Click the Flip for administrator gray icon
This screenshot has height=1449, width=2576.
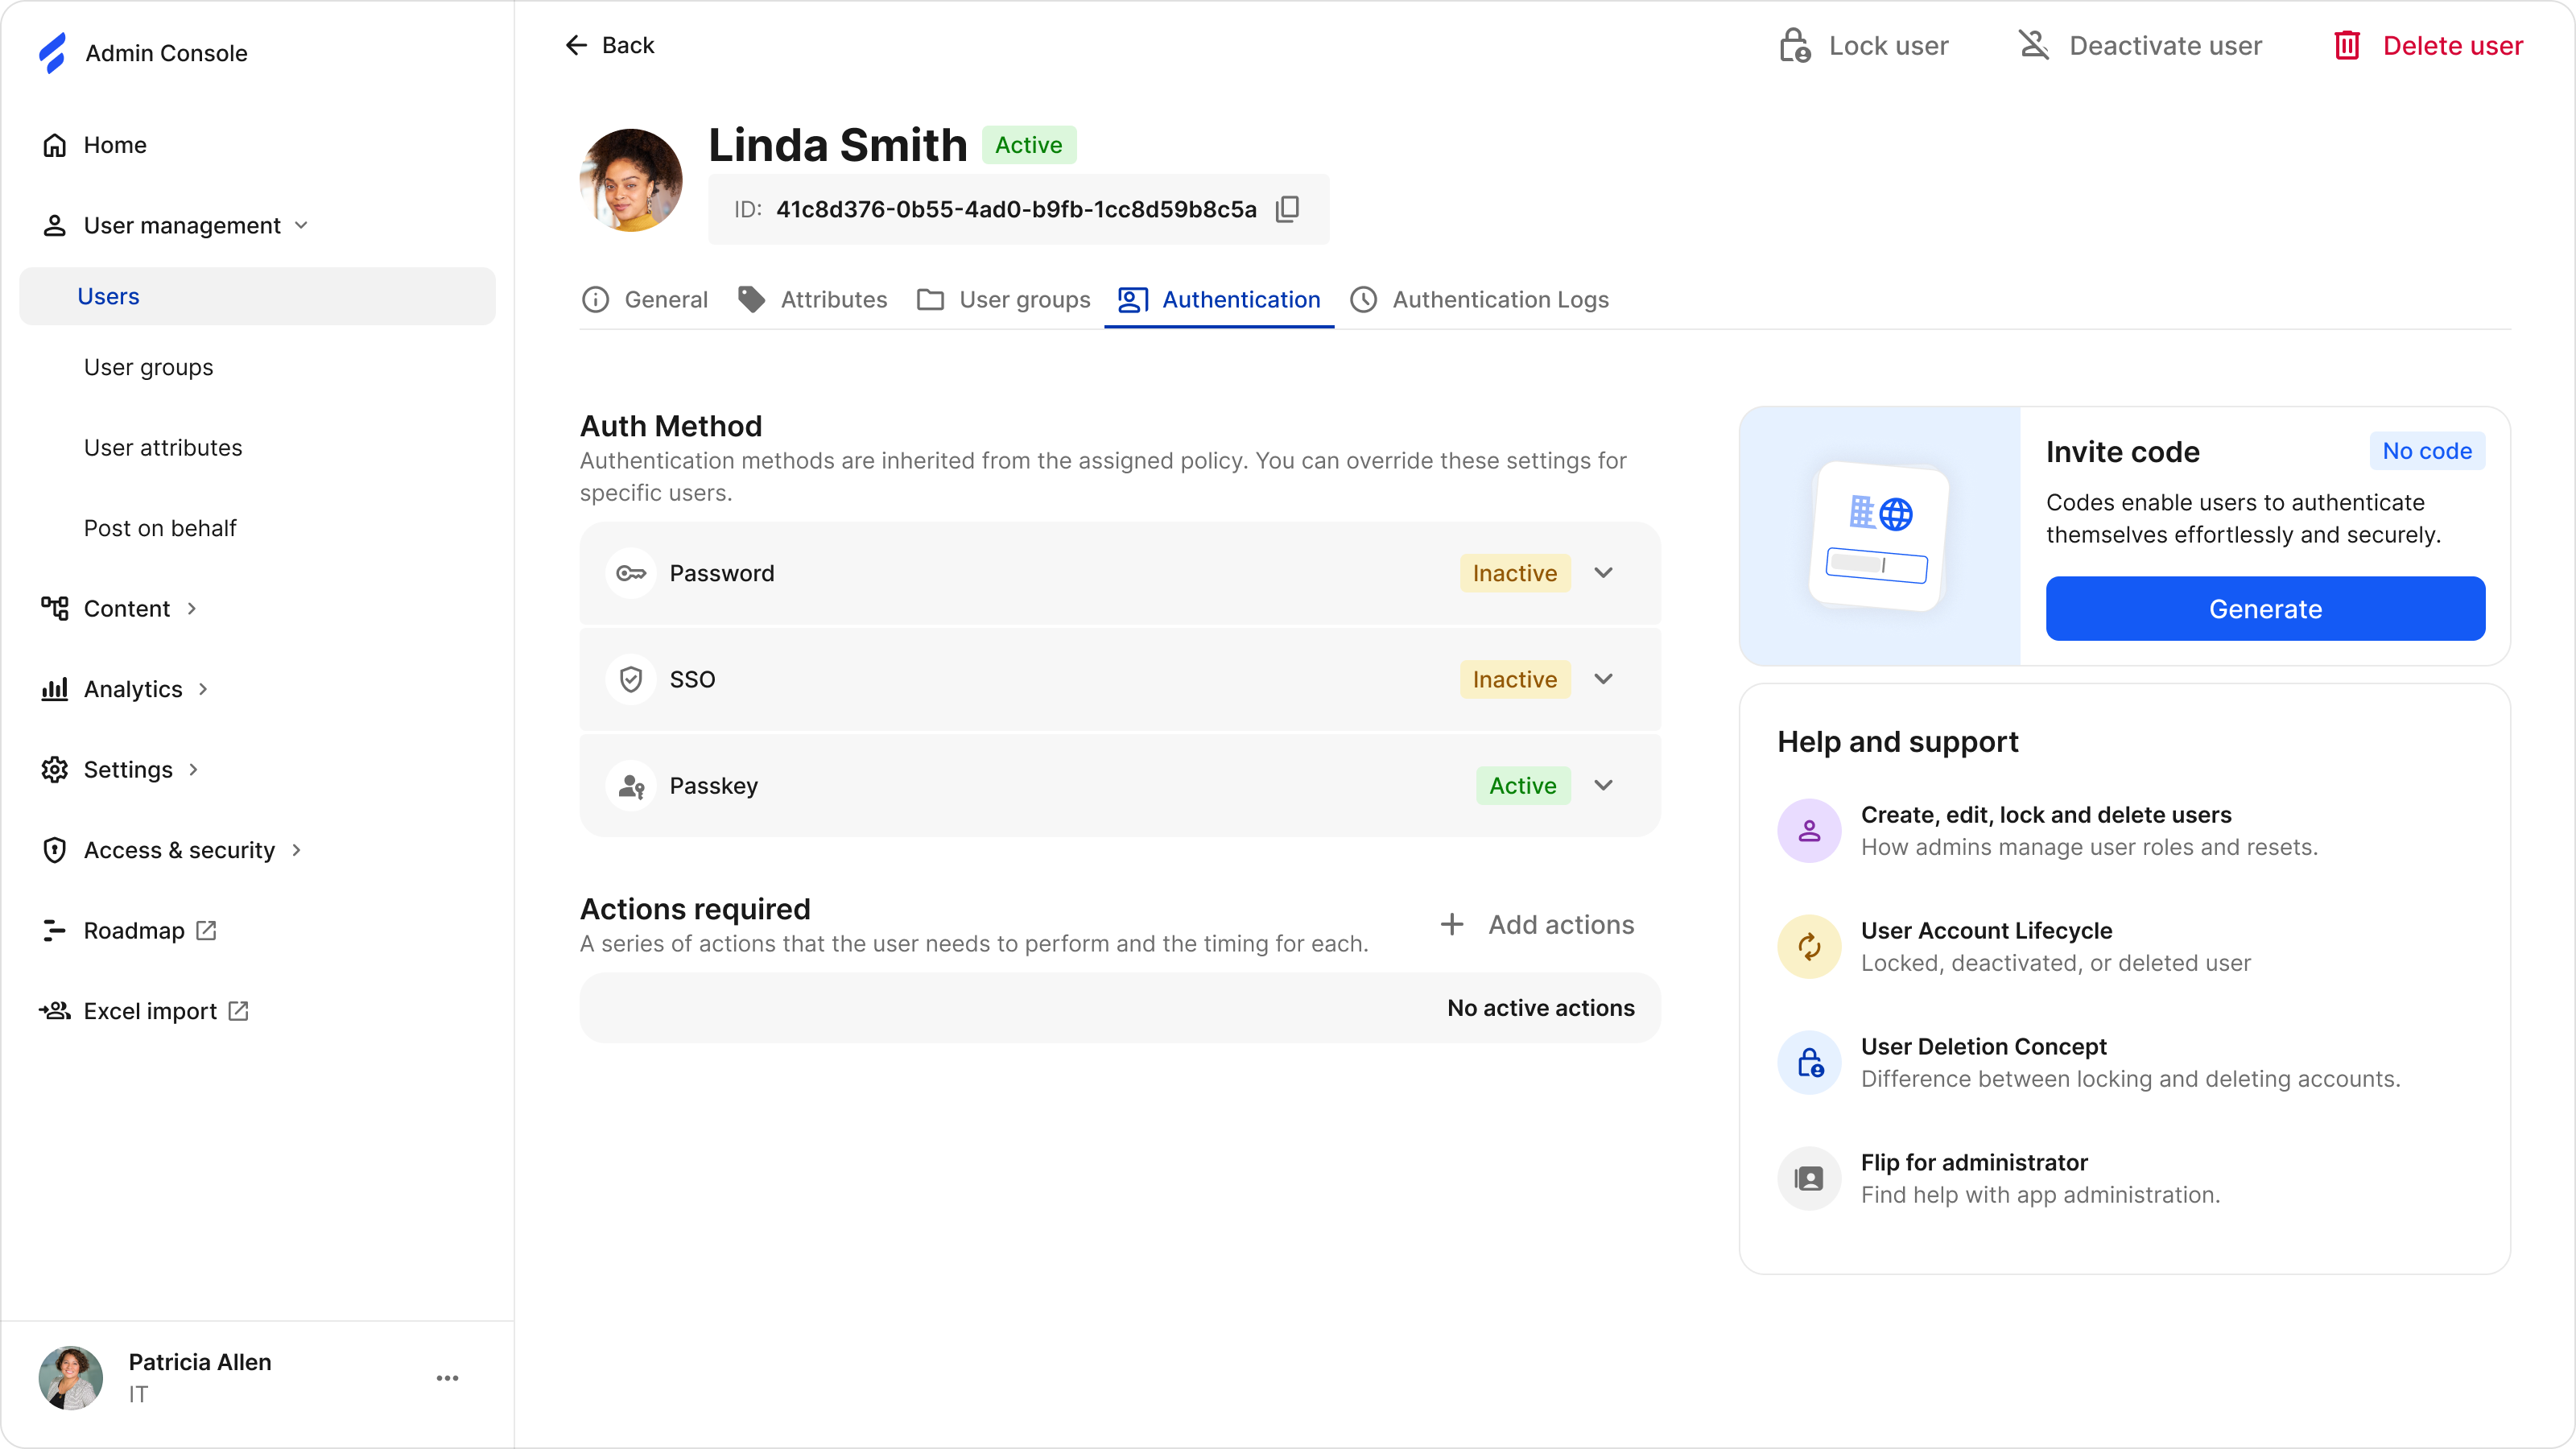pyautogui.click(x=1809, y=1178)
